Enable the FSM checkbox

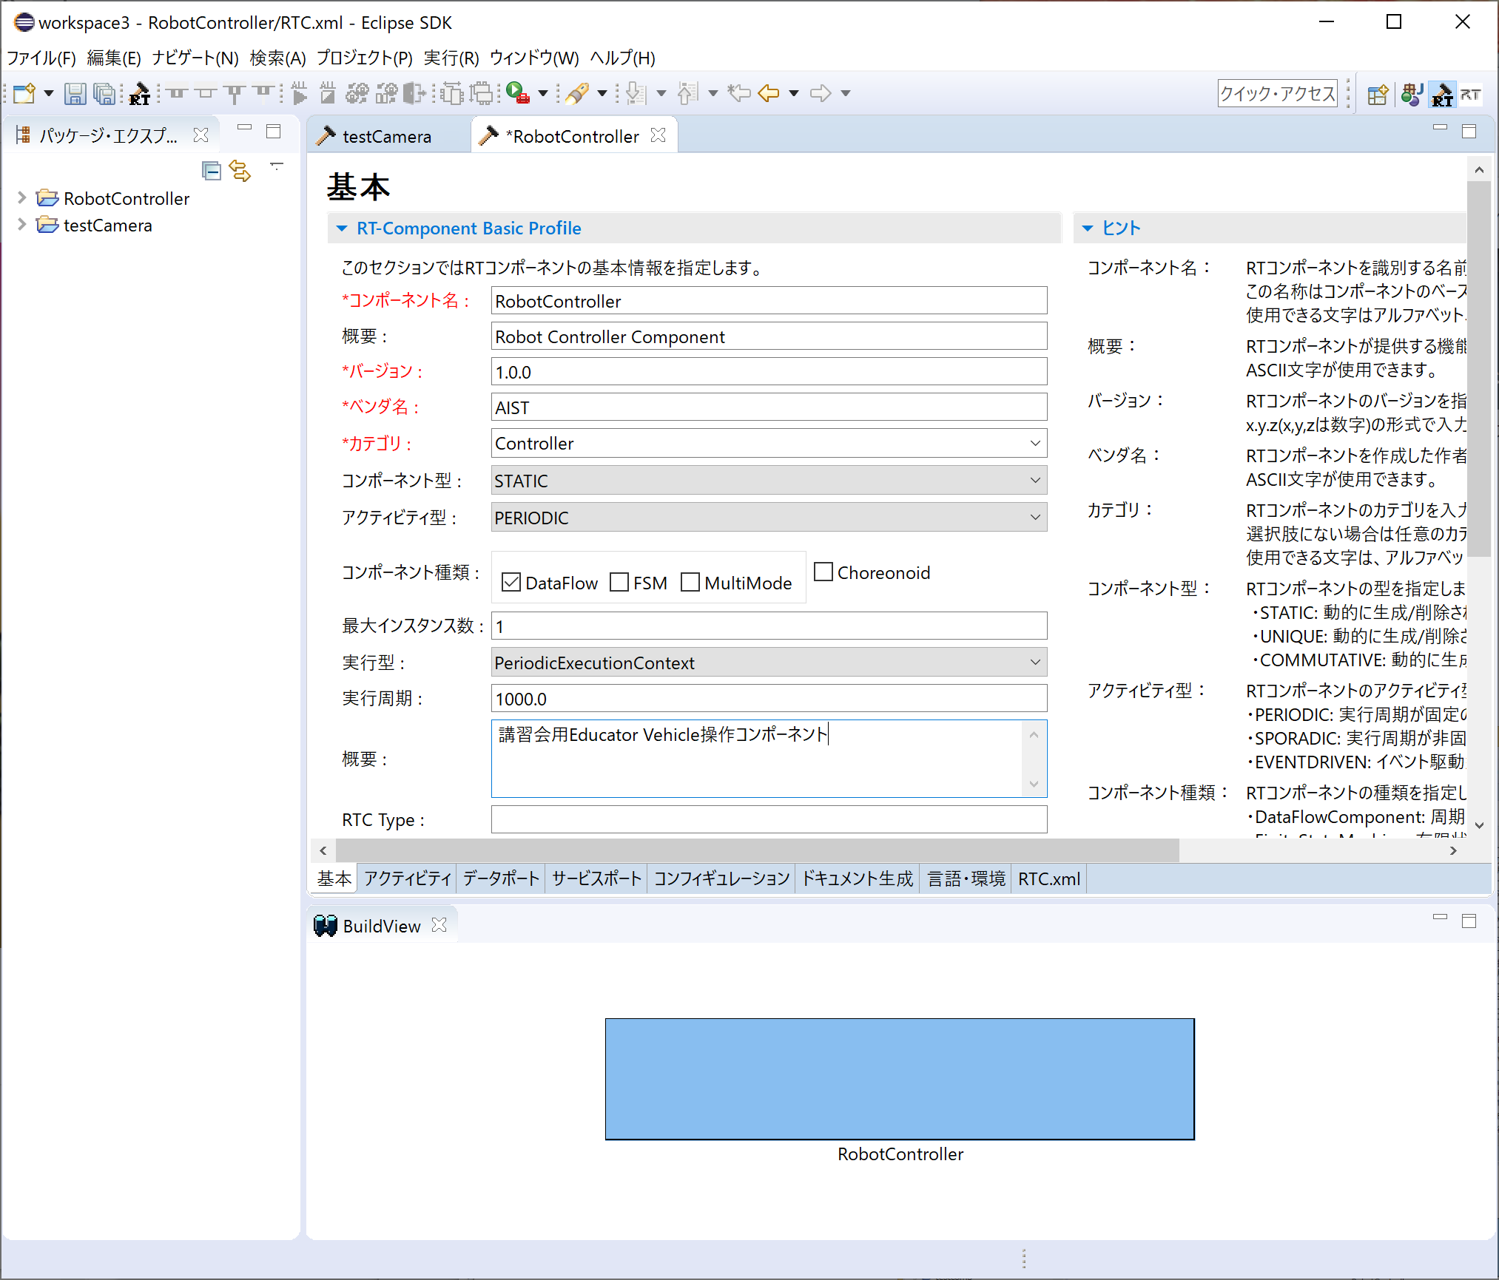coord(619,583)
